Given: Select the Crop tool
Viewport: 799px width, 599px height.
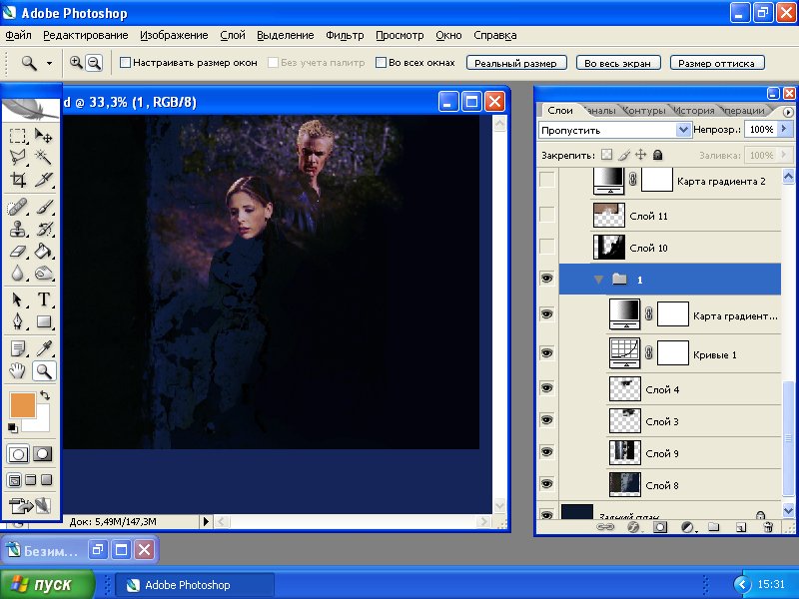Looking at the screenshot, I should click(18, 180).
